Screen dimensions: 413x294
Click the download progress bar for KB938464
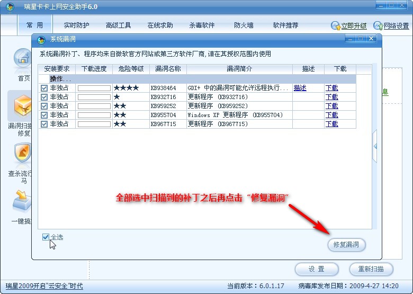point(94,88)
